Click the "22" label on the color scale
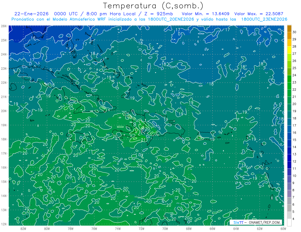The width and height of the screenshot is (301, 232). pos(294,90)
